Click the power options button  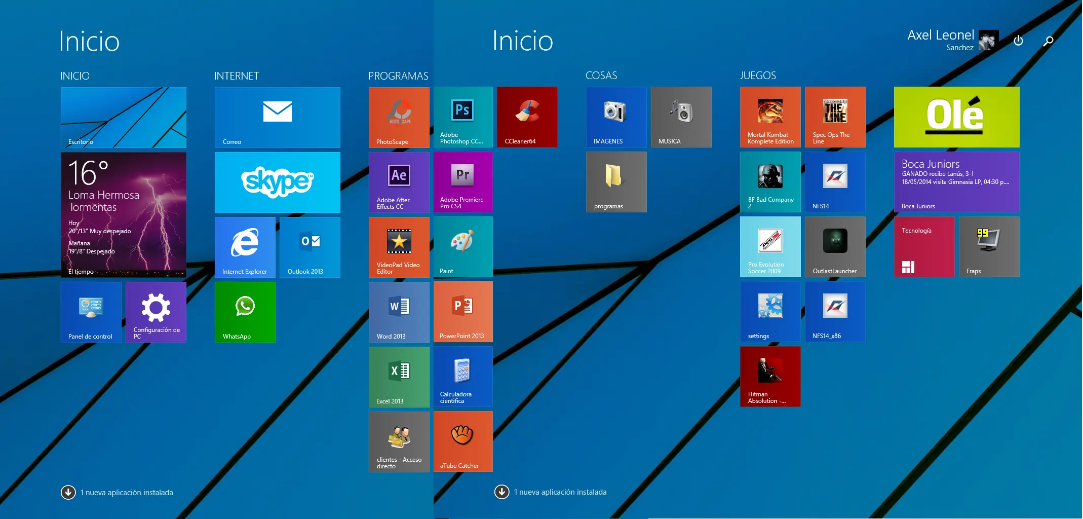[x=1018, y=41]
